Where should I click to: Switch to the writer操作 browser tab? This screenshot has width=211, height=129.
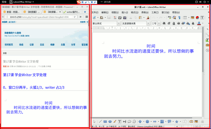coord(72,12)
